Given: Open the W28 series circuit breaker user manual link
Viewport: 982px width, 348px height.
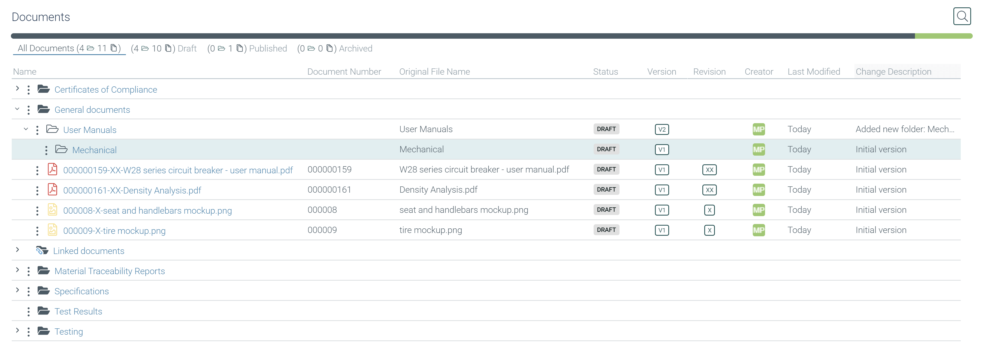Looking at the screenshot, I should tap(178, 170).
